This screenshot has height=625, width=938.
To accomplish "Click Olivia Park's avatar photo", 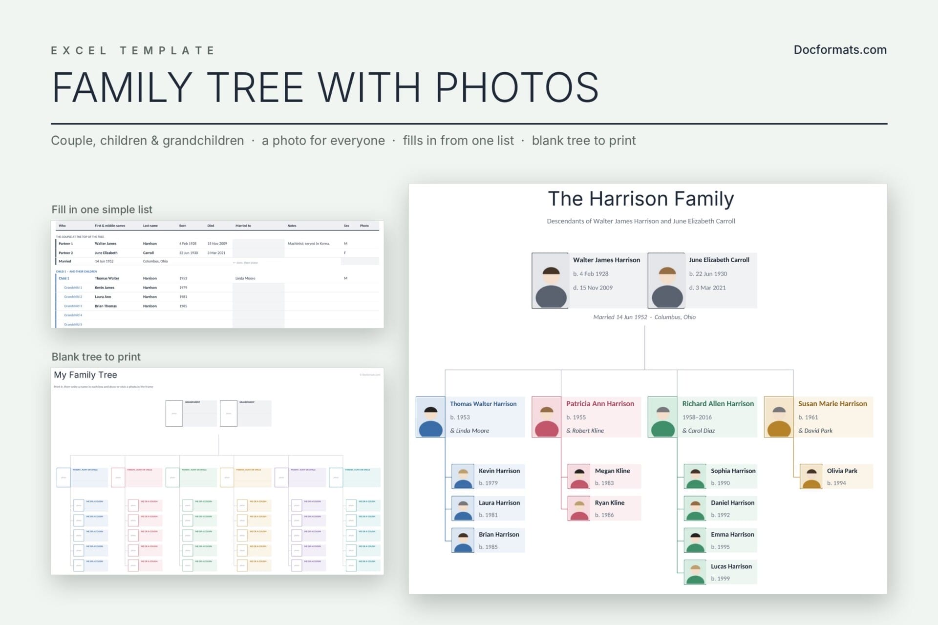I will (x=811, y=477).
